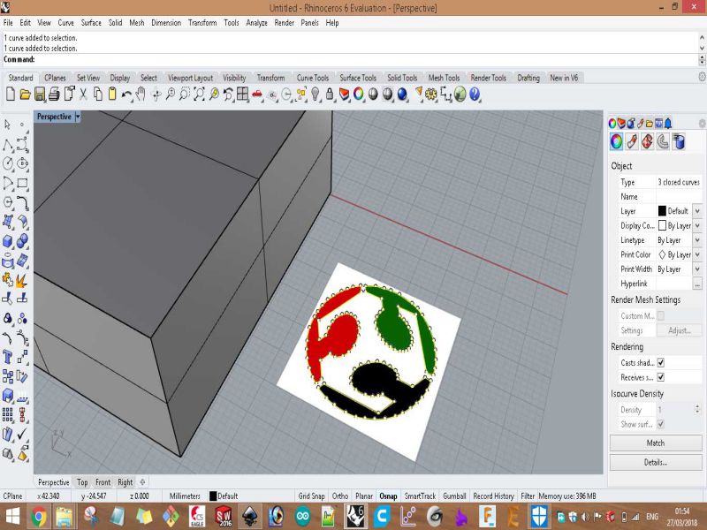Screen dimensions: 707x530
Task: Open the Print Color dropdown
Action: coord(697,254)
